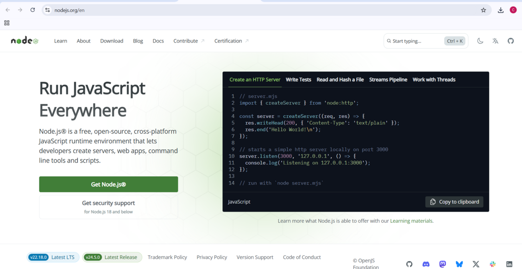Click the Get Node.js® button
522x269 pixels.
108,184
